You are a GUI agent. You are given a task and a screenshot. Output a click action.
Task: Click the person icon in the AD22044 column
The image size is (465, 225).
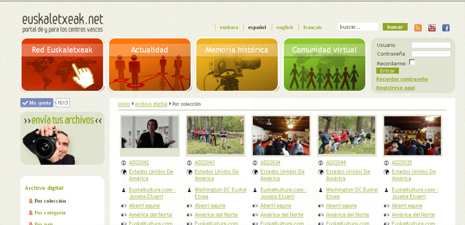(x=321, y=190)
